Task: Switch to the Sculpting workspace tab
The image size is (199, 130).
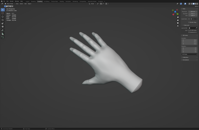Action: click(x=40, y=1)
